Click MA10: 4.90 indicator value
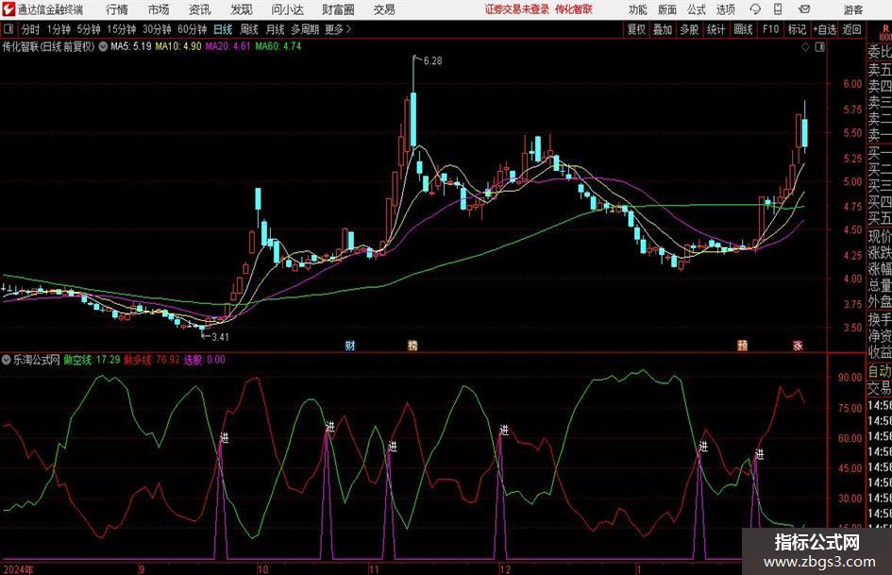Image resolution: width=892 pixels, height=575 pixels. click(178, 46)
